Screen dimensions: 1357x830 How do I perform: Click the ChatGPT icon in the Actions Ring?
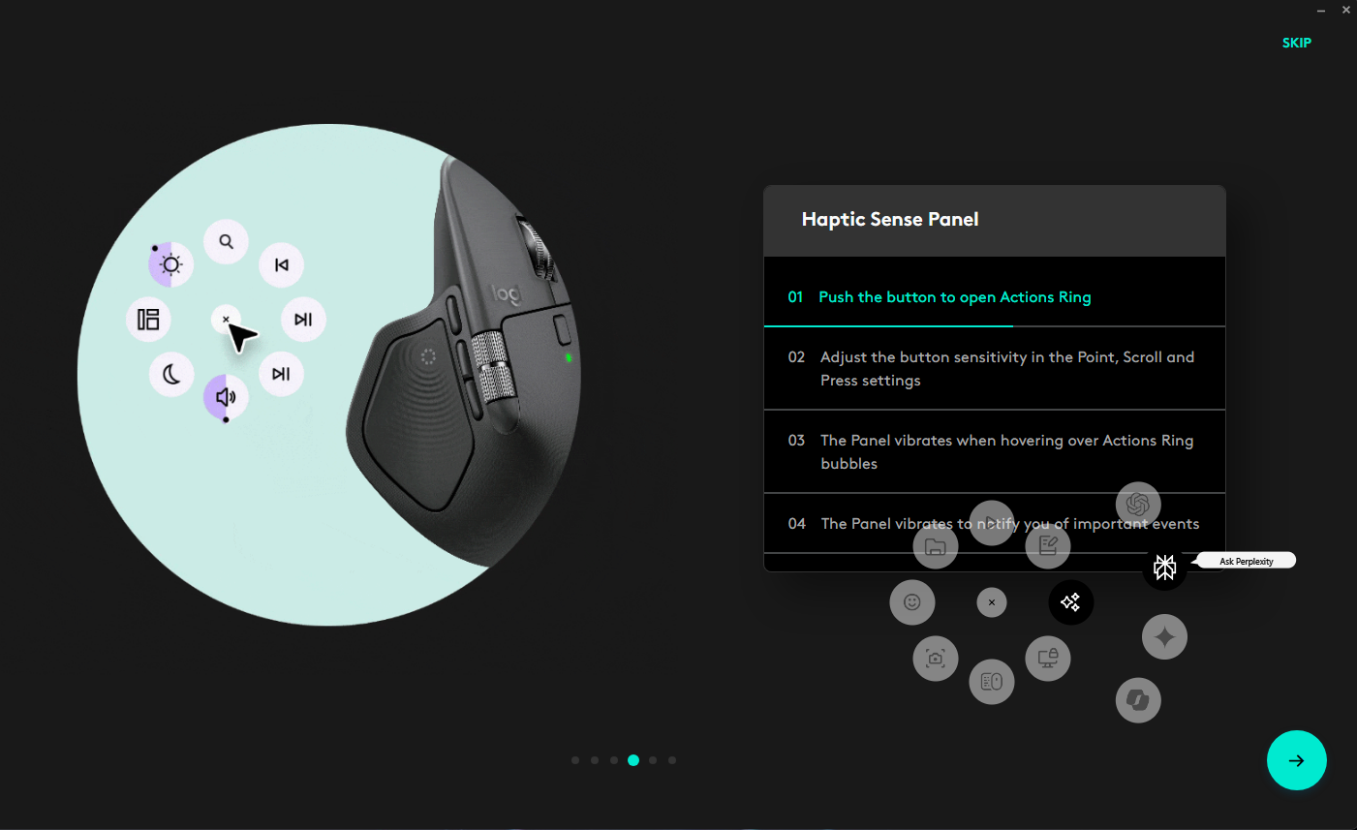[x=1138, y=505]
